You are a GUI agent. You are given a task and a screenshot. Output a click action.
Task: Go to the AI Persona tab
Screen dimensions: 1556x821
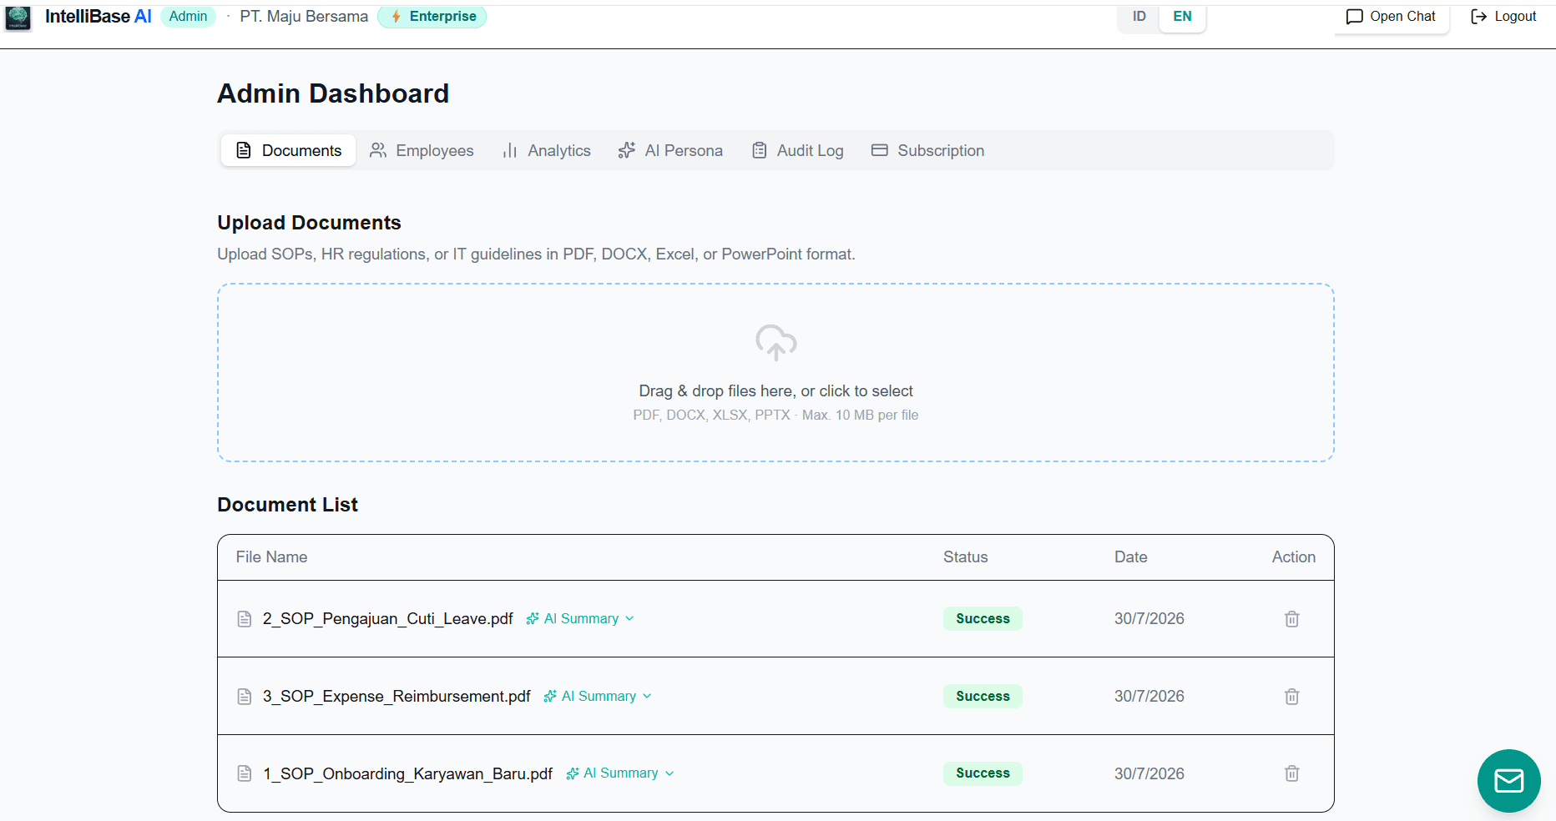pos(670,150)
